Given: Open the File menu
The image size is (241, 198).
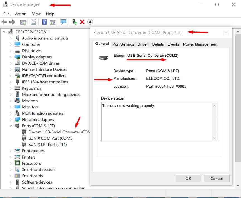Looking at the screenshot, I should (6, 14).
